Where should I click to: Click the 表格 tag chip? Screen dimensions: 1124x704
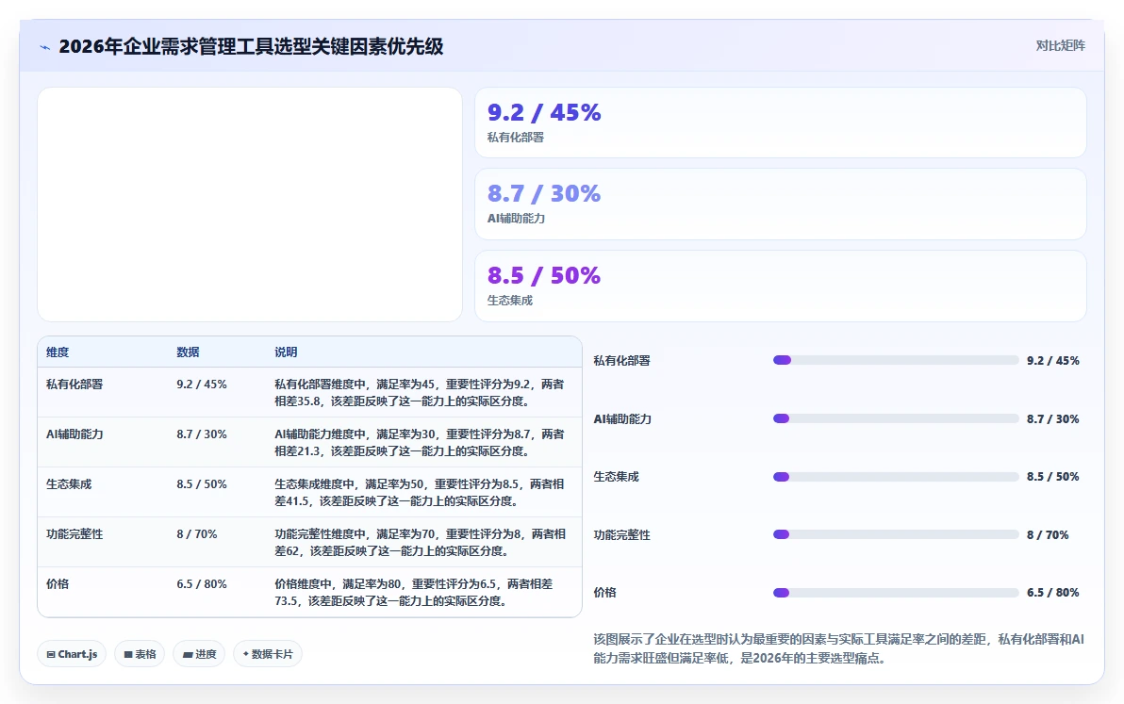pos(140,654)
